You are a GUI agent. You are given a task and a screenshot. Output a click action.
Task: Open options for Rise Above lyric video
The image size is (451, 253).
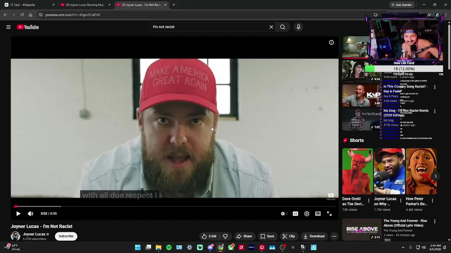435,221
